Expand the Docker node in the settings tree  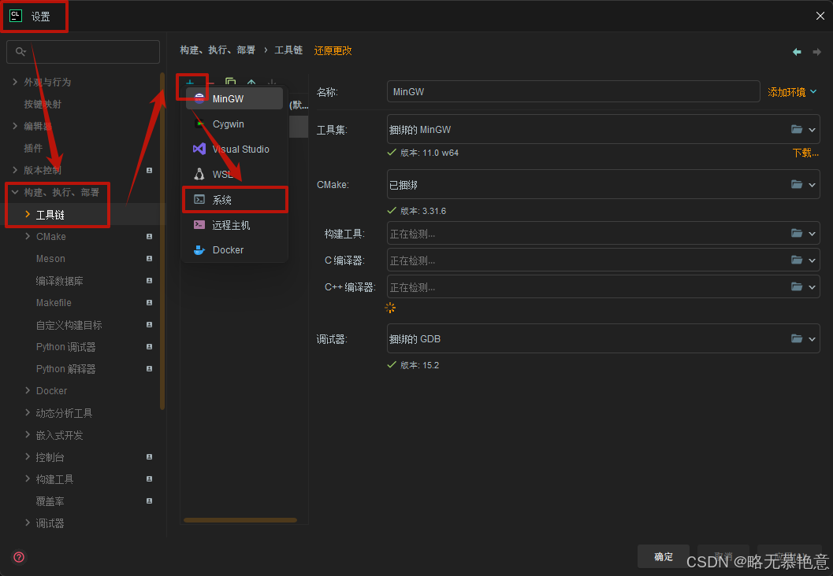pos(28,390)
